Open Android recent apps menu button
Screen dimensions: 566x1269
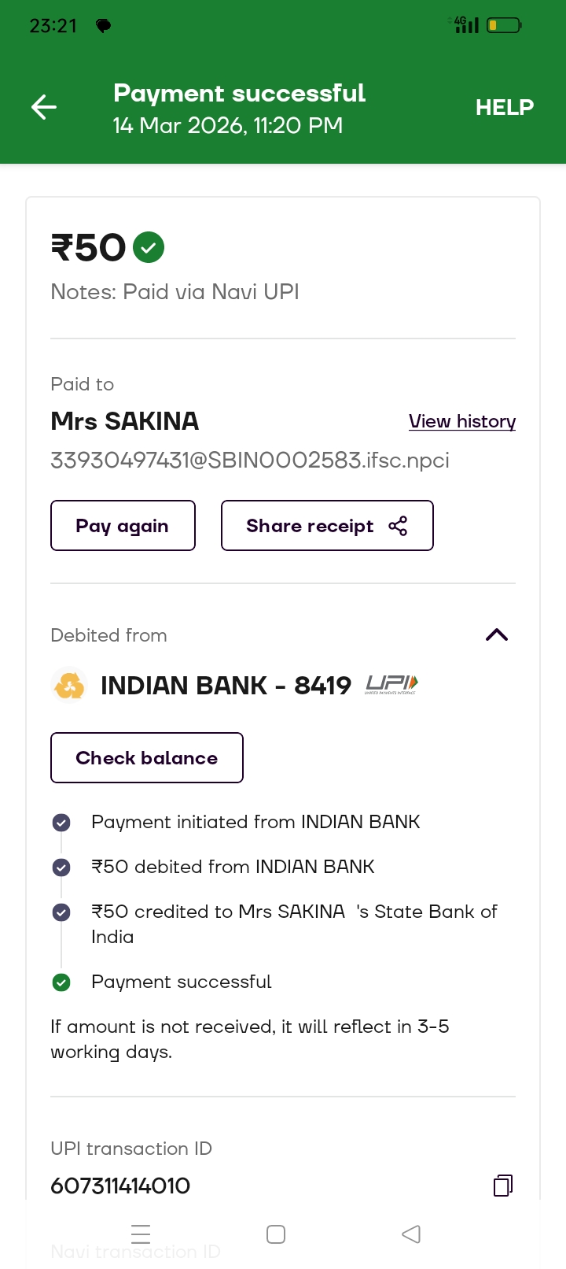[x=141, y=1234]
